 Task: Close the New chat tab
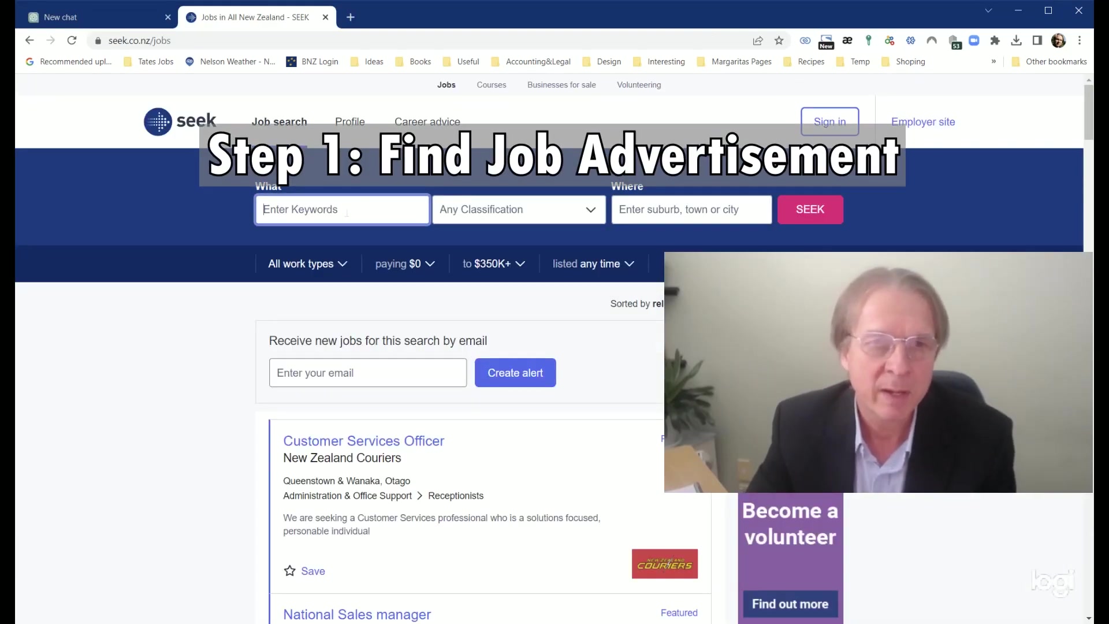[168, 17]
